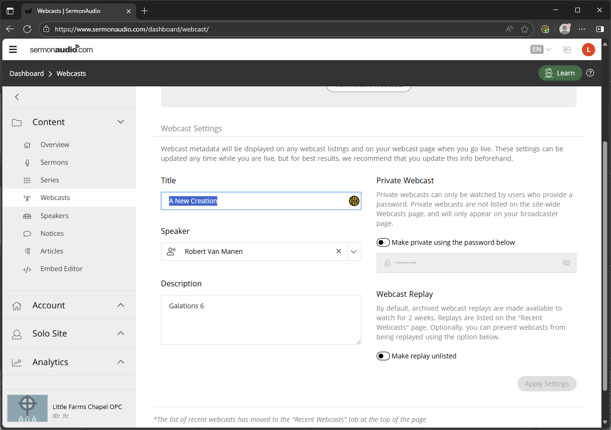This screenshot has width=611, height=430.
Task: Open the browser profile avatar icon
Action: 565,29
